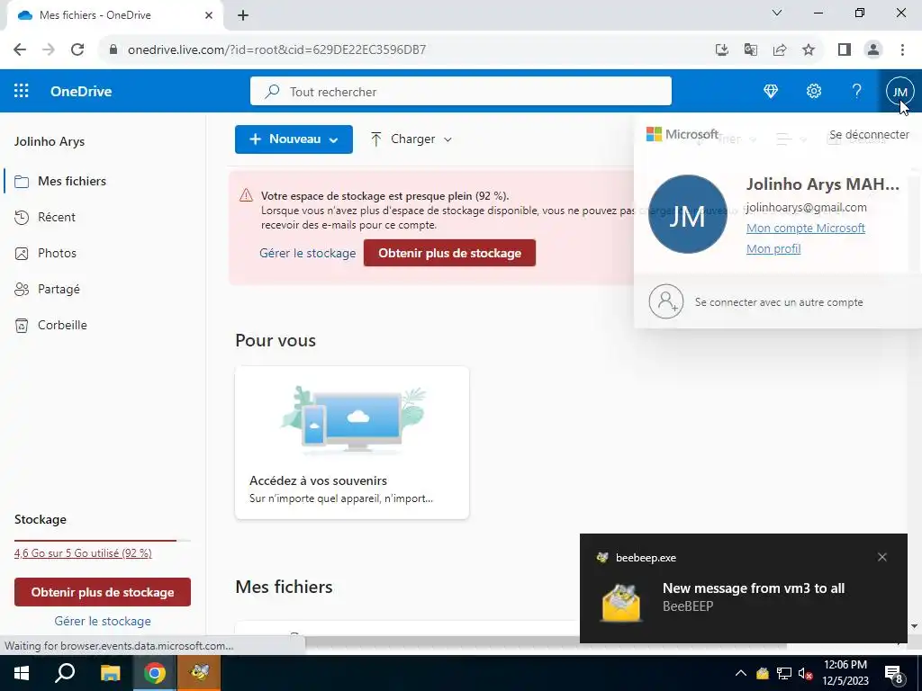Open the notification center icon
This screenshot has width=922, height=691.
(894, 673)
